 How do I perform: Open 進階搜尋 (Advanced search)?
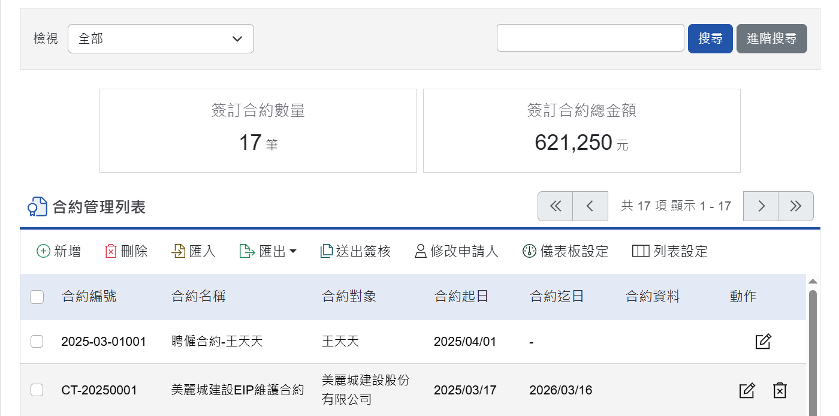point(771,38)
